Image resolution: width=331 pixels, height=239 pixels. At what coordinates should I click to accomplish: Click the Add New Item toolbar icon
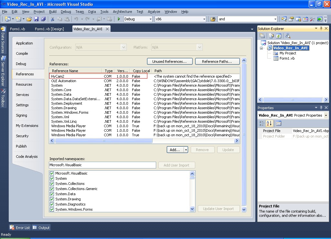[x=18, y=19]
